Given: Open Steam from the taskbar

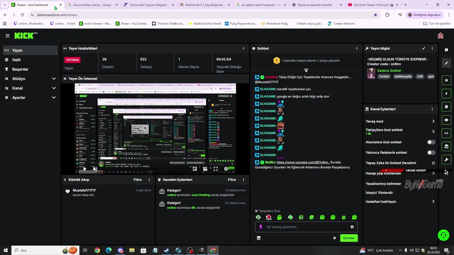Looking at the screenshot, I should tap(166, 250).
